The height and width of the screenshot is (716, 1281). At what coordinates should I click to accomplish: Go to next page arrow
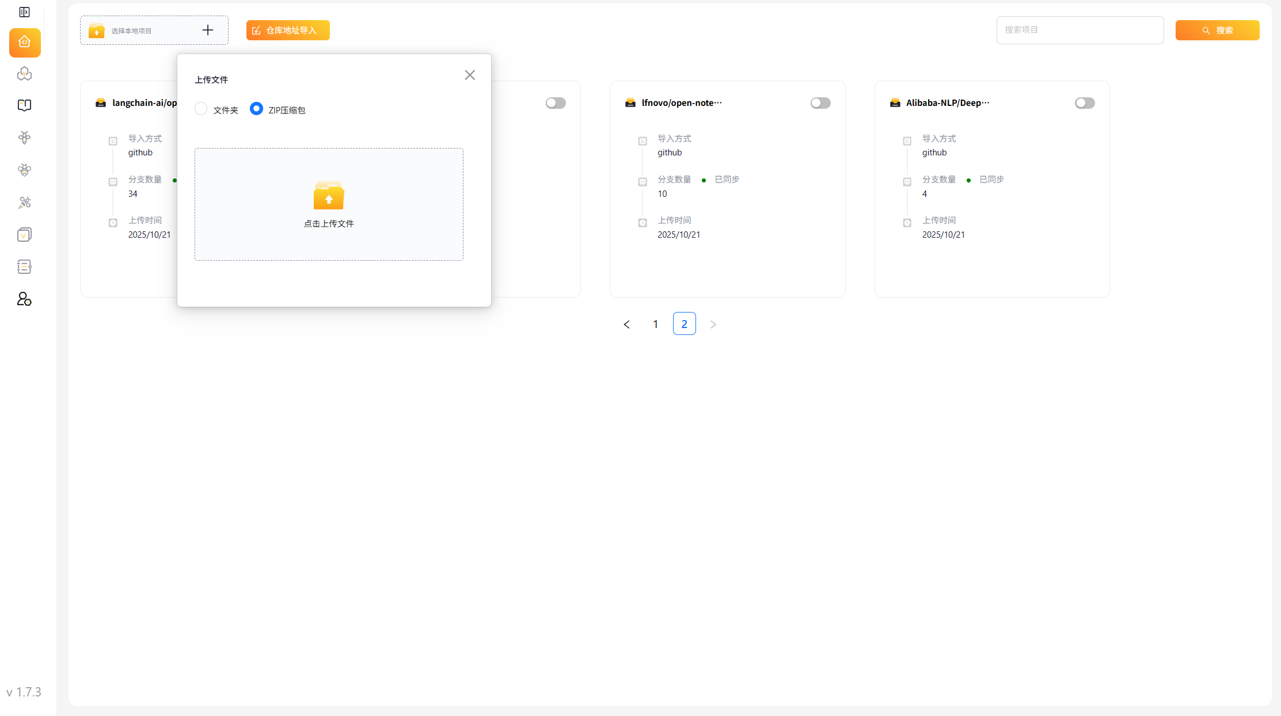click(713, 325)
